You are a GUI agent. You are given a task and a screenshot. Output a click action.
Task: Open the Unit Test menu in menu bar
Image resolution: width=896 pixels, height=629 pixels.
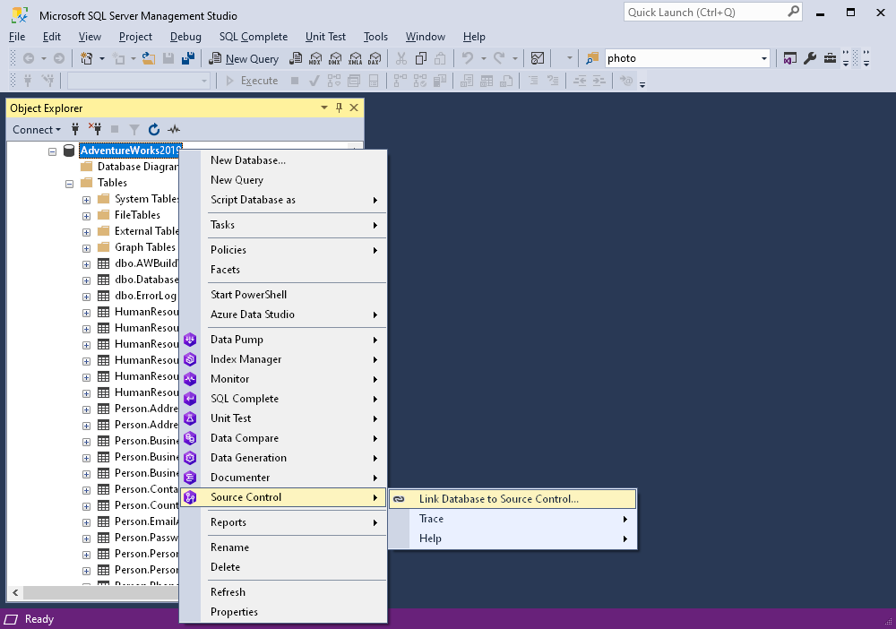[325, 37]
